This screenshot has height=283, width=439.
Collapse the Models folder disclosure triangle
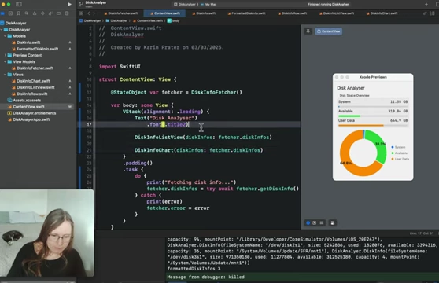click(5, 36)
